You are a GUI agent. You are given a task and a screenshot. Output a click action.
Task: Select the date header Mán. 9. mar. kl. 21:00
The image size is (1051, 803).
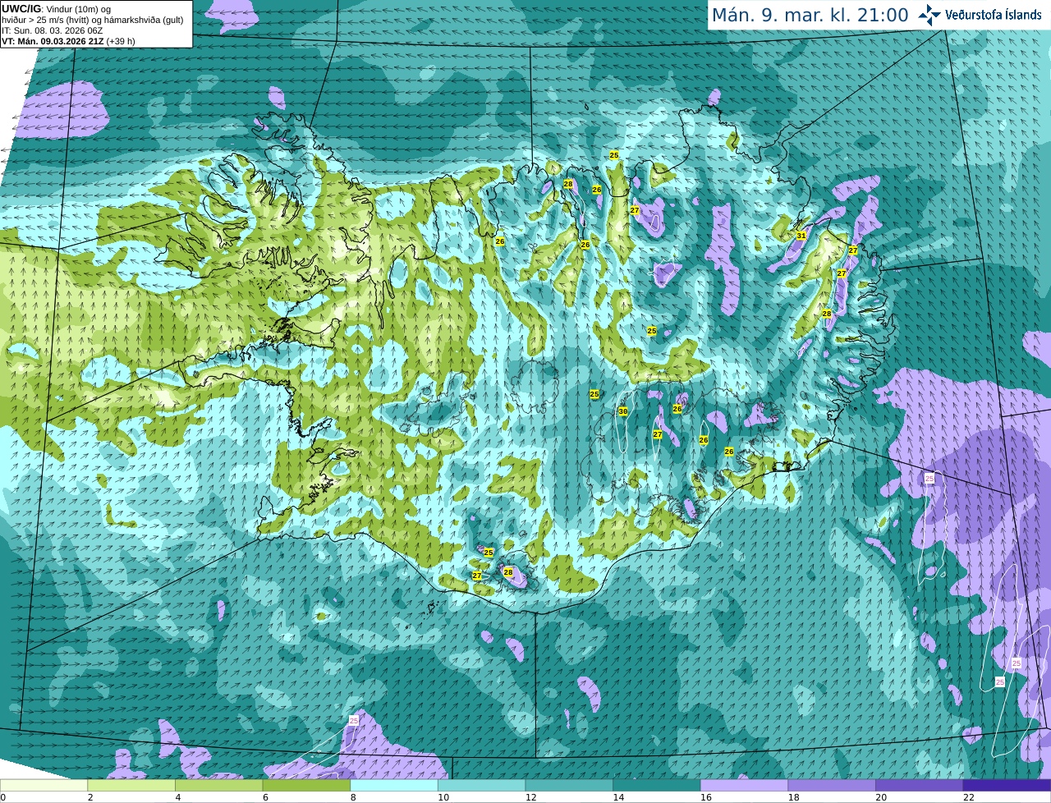tap(810, 16)
